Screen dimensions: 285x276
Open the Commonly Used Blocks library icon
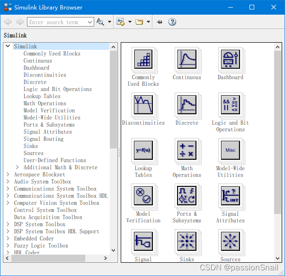click(143, 59)
